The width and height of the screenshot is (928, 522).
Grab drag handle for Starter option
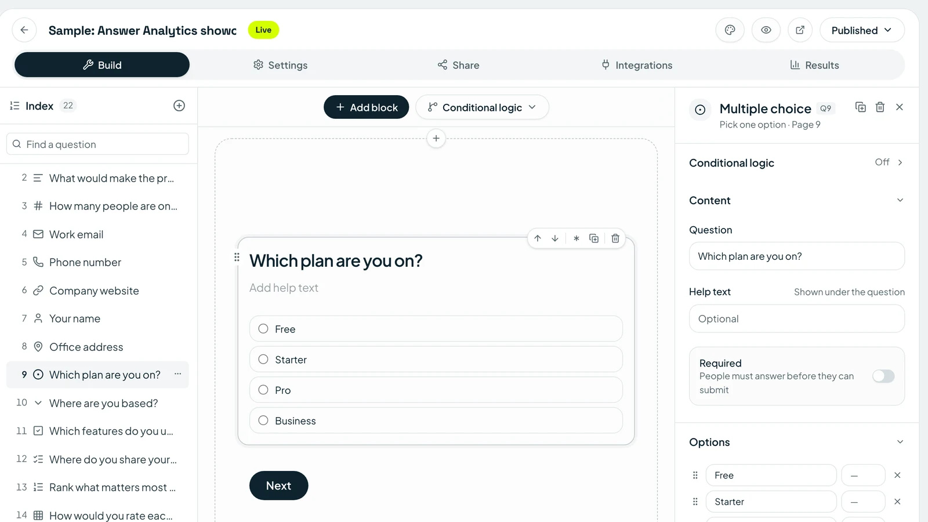(x=695, y=502)
